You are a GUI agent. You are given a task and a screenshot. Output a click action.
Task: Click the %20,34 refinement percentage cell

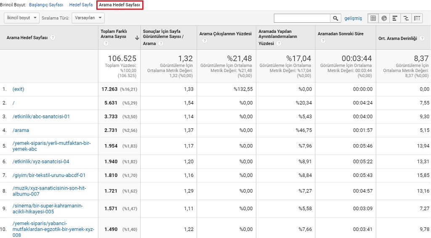[304, 103]
